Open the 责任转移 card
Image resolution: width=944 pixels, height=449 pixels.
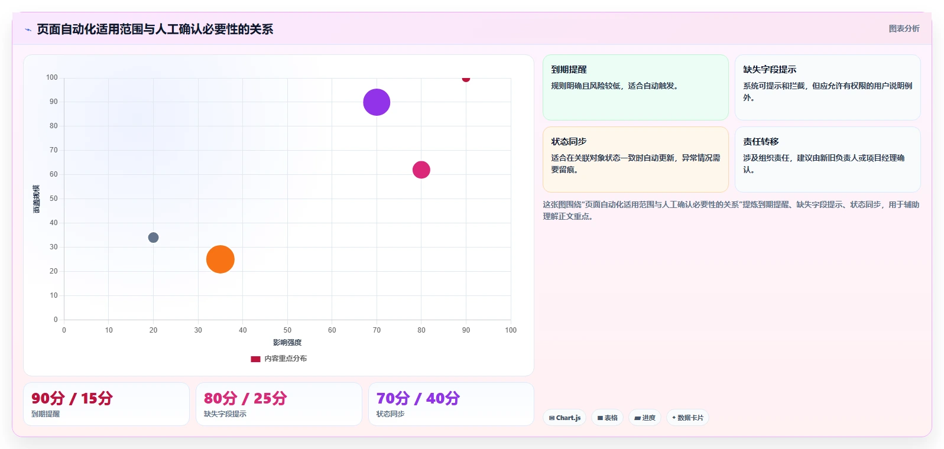click(828, 160)
